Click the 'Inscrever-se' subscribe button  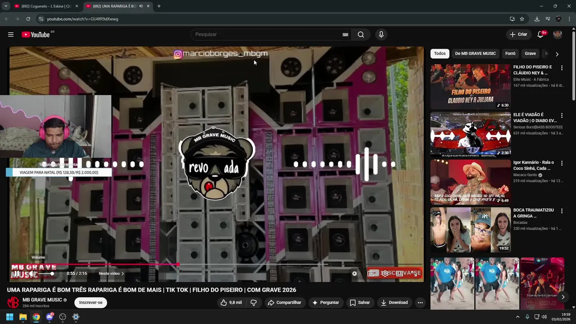(90, 302)
